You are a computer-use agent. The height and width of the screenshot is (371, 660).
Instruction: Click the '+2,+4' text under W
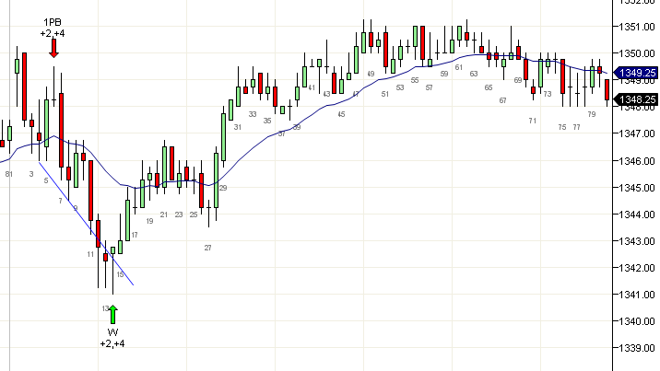[112, 343]
